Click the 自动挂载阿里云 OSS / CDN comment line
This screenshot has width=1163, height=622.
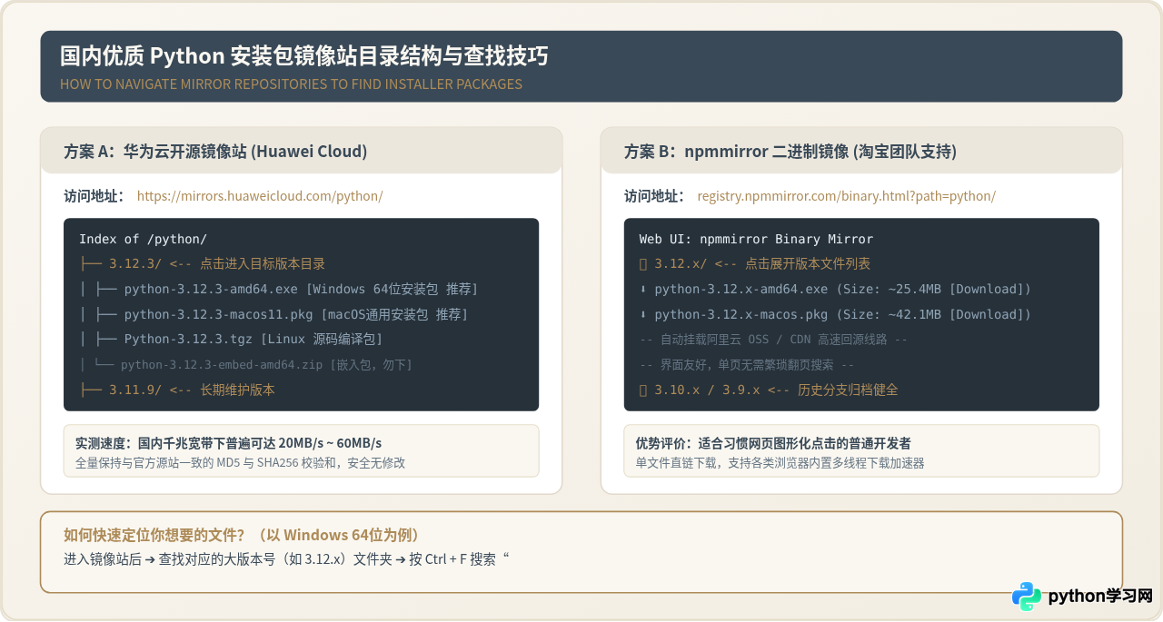click(773, 340)
